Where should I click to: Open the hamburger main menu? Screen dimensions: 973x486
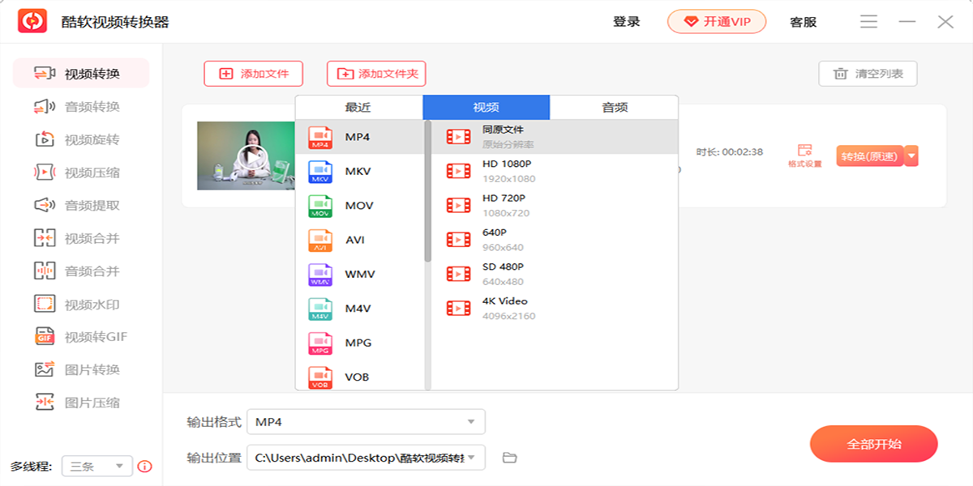click(868, 22)
